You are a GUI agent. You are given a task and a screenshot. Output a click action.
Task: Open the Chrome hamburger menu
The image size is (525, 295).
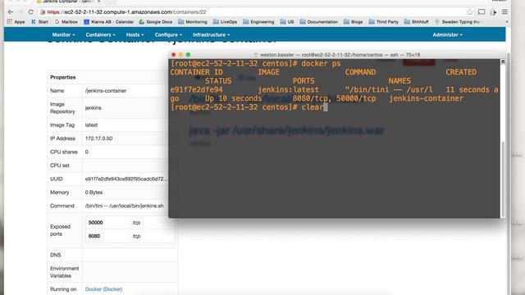(504, 12)
